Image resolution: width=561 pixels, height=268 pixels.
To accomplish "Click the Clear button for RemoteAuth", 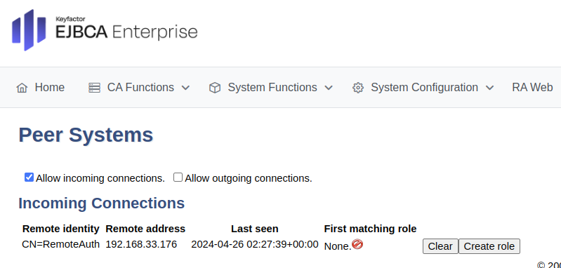I will coord(440,246).
